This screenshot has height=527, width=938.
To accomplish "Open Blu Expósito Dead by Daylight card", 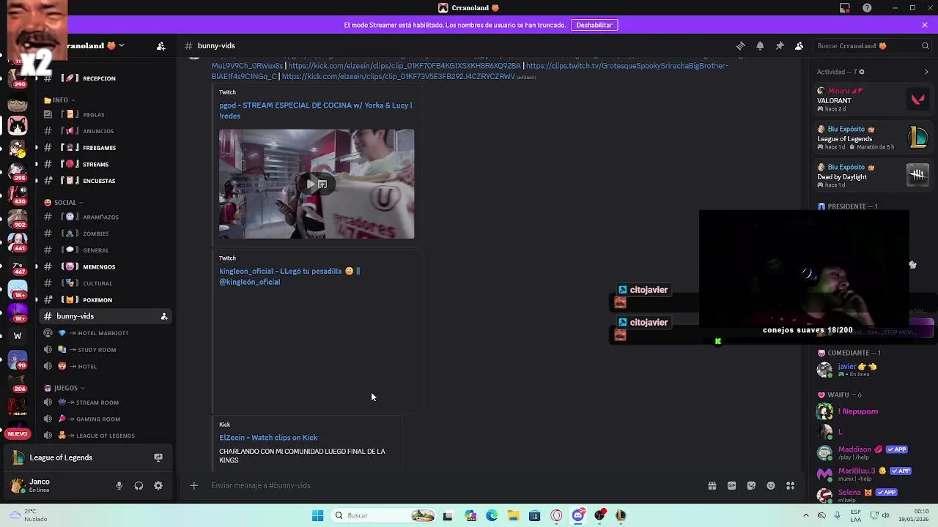I will pyautogui.click(x=872, y=176).
